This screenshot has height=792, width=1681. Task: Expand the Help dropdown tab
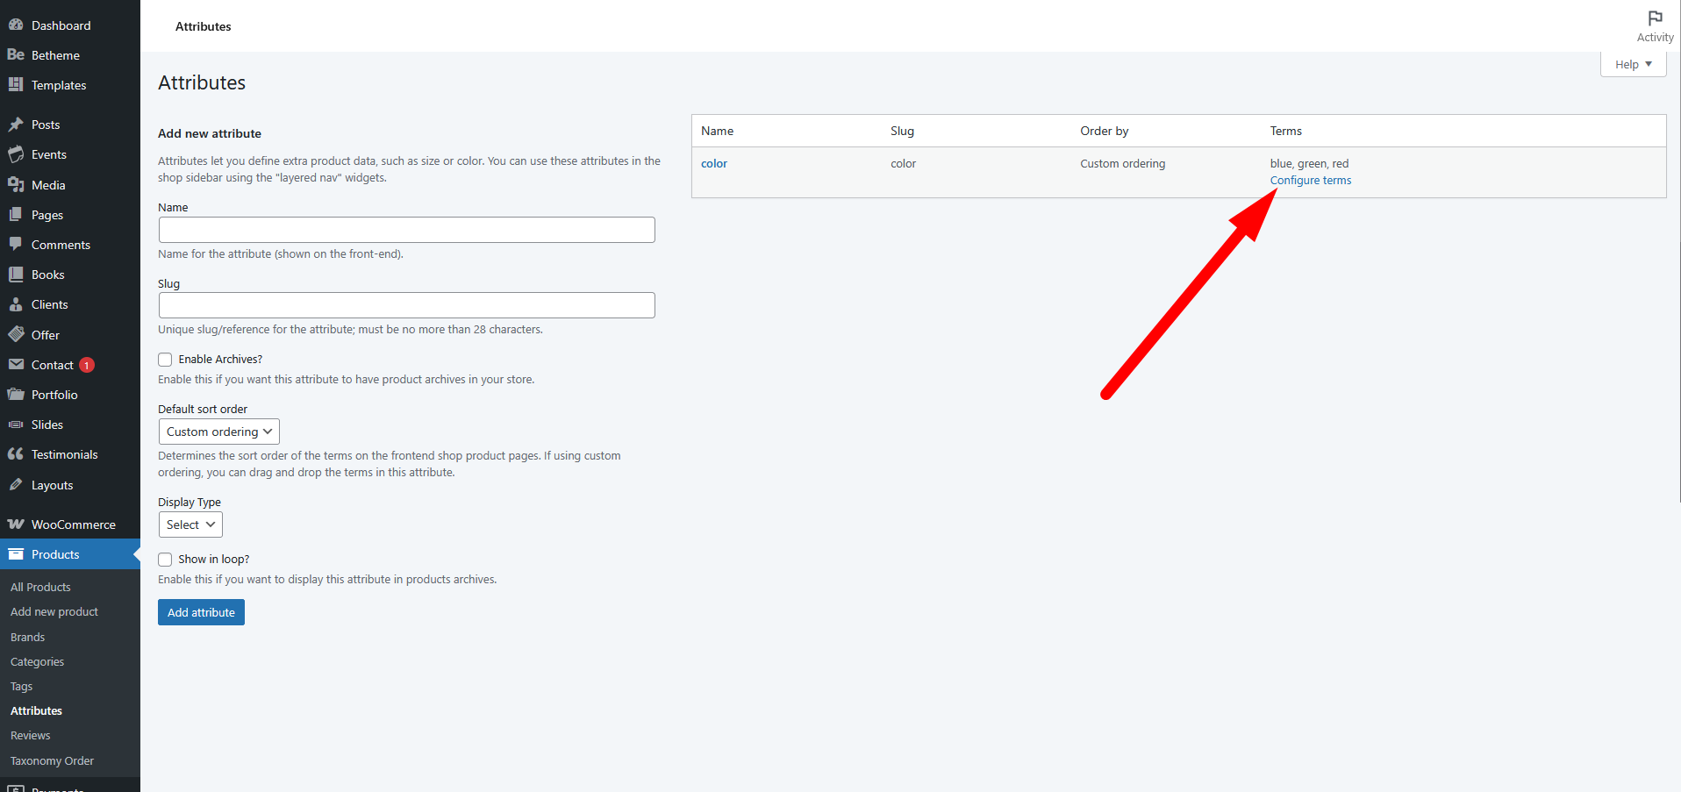coord(1633,64)
